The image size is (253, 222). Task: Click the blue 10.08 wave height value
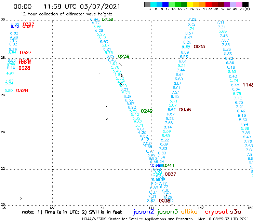pyautogui.click(x=155, y=165)
